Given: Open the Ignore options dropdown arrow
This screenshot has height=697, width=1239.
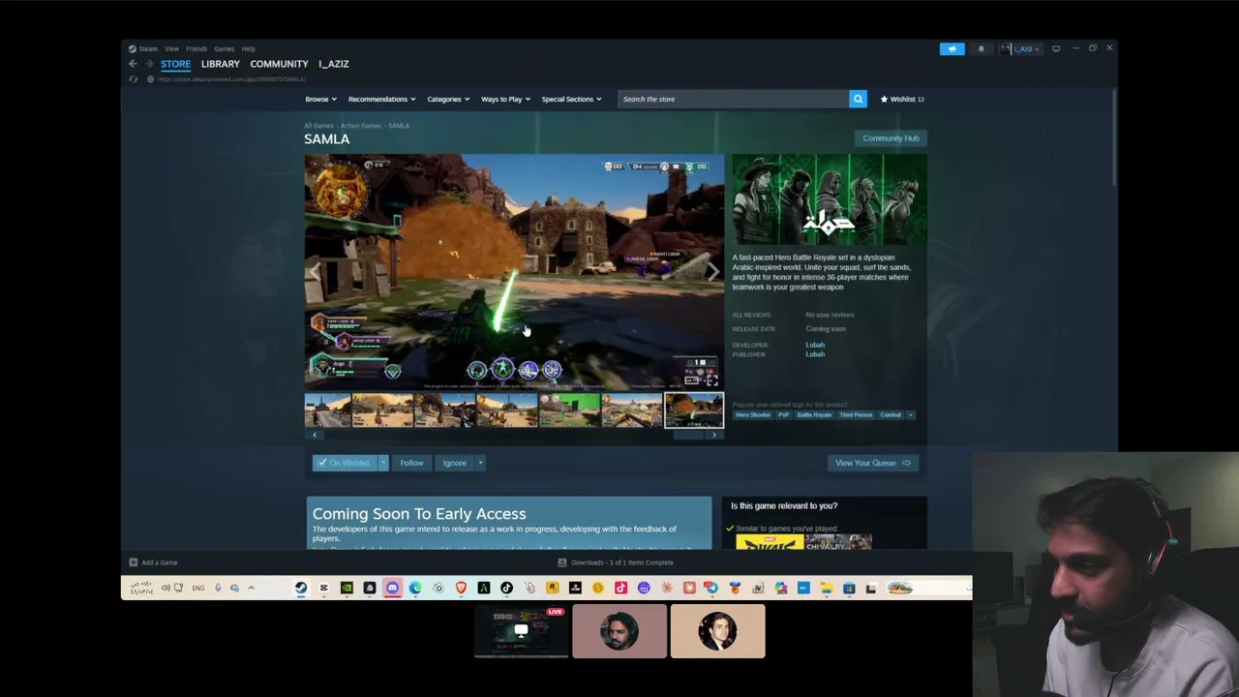Looking at the screenshot, I should [x=480, y=463].
